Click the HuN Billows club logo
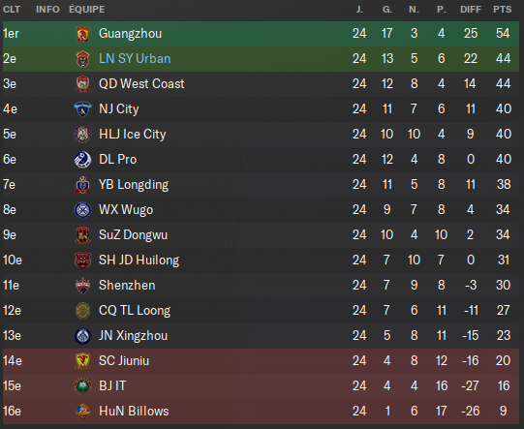 point(82,412)
